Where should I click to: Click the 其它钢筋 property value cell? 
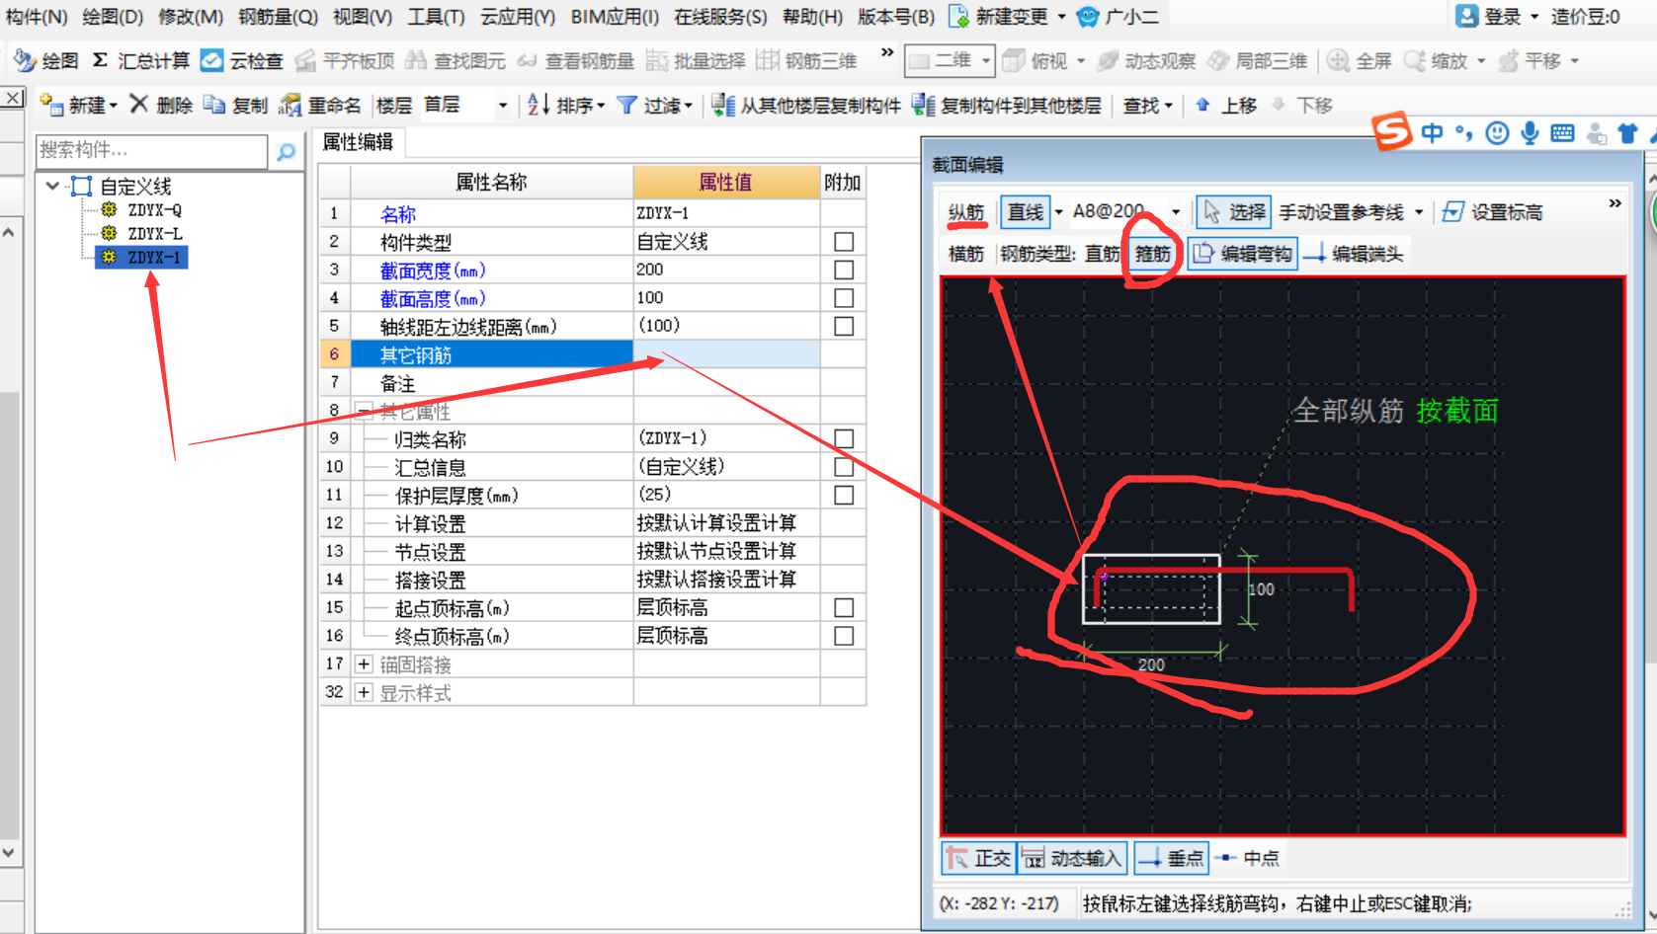click(726, 354)
